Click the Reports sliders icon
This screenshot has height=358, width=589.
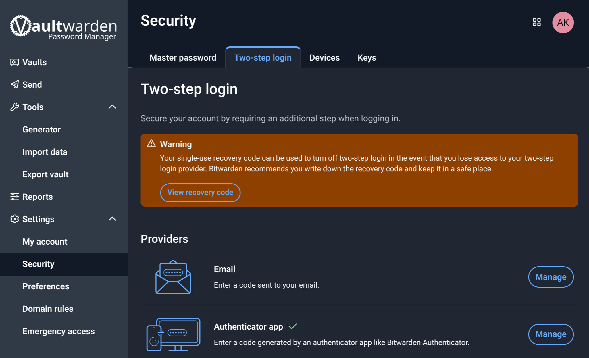15,197
